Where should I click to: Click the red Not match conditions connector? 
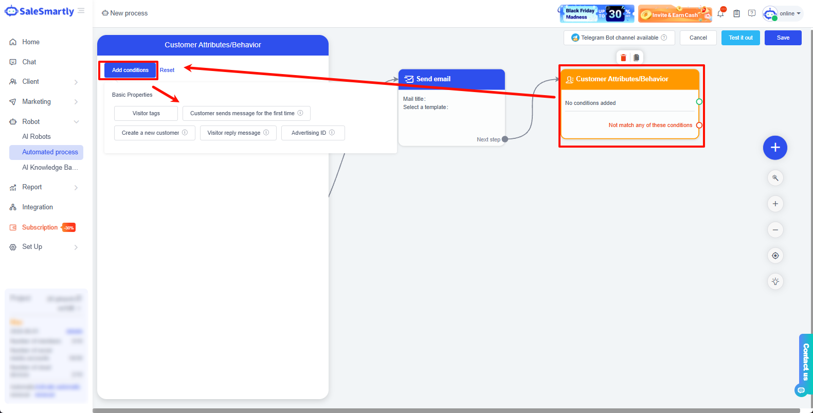point(699,125)
